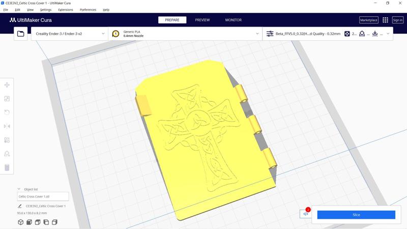Click the extruder 1 material icon
This screenshot has height=229, width=407.
[115, 34]
